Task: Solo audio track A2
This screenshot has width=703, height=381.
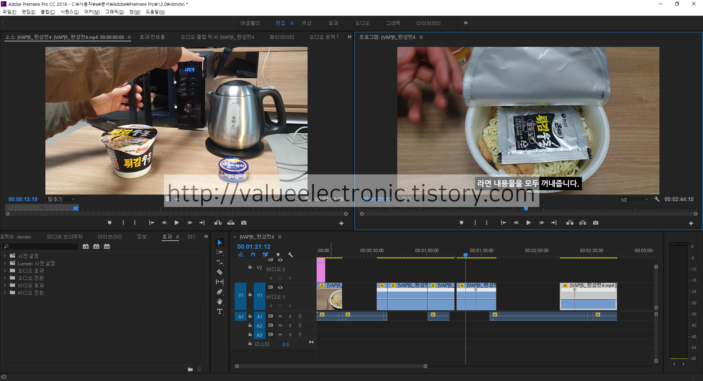Action: 290,325
